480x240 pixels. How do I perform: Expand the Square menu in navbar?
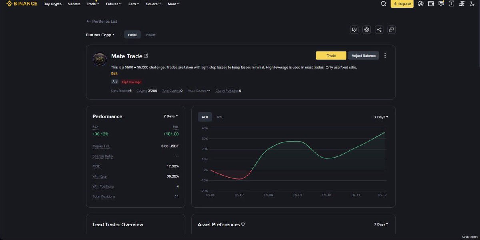[x=154, y=4]
